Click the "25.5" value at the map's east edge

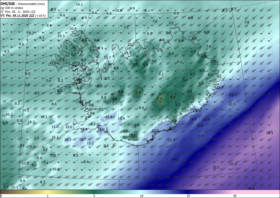pyautogui.click(x=270, y=133)
